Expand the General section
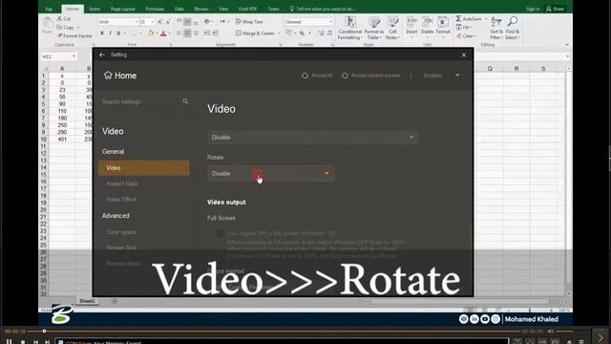The image size is (611, 344). point(113,151)
